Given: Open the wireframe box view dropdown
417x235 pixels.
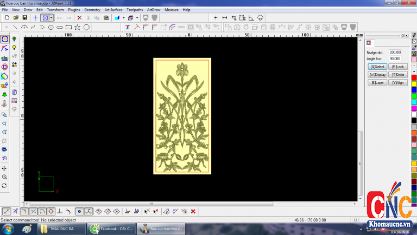Looking at the screenshot, I should (136, 18).
